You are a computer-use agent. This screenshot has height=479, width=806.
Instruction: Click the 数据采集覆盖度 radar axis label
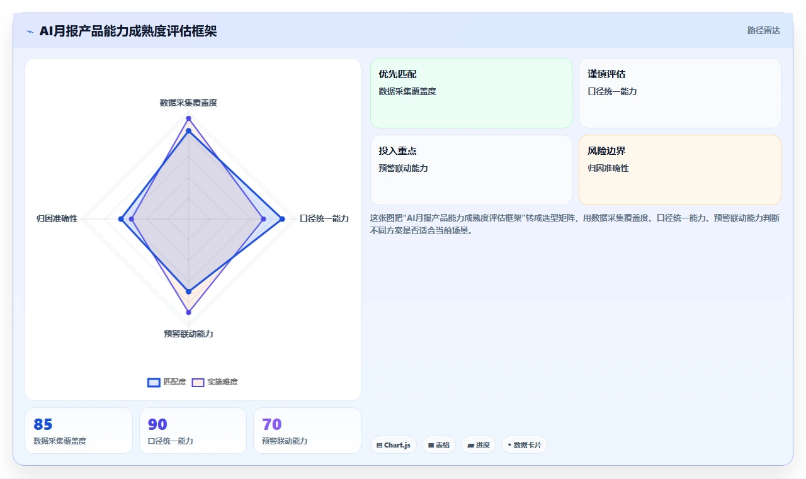[x=188, y=103]
